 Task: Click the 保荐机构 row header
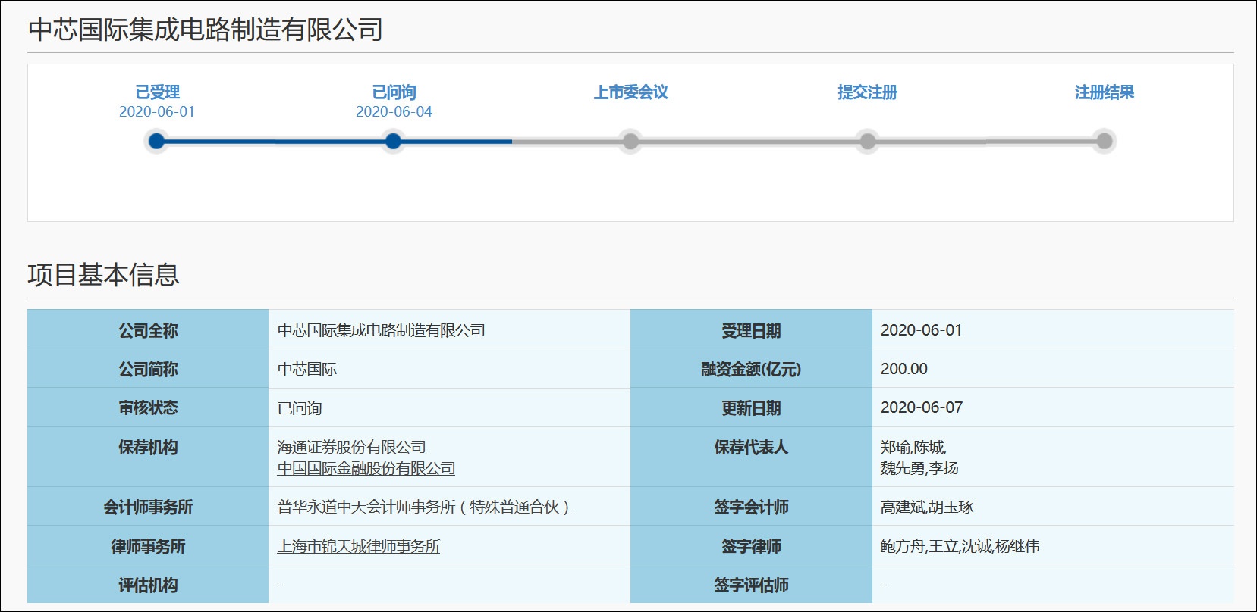tap(148, 457)
